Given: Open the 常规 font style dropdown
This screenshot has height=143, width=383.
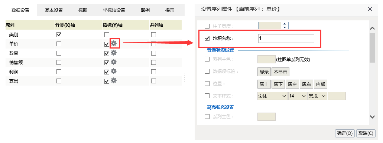Looking at the screenshot, I should [x=317, y=96].
